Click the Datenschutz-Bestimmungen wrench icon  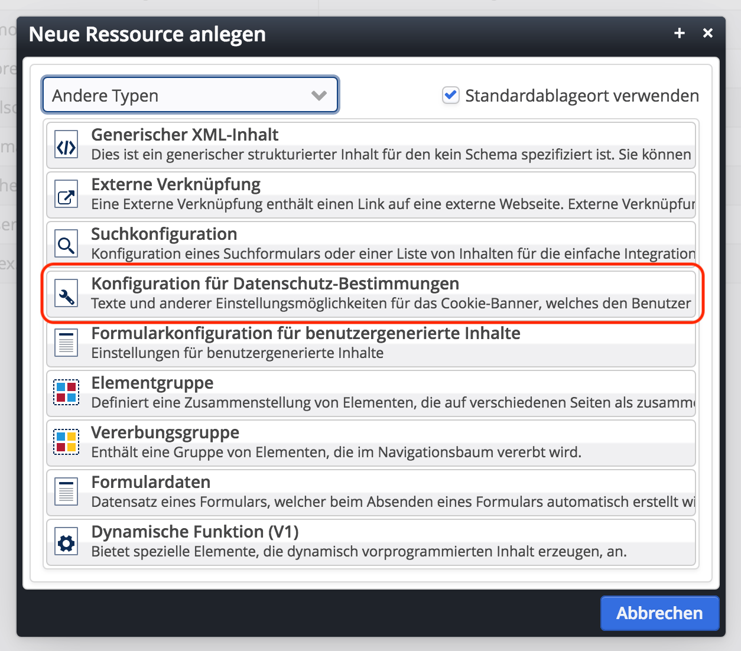66,295
